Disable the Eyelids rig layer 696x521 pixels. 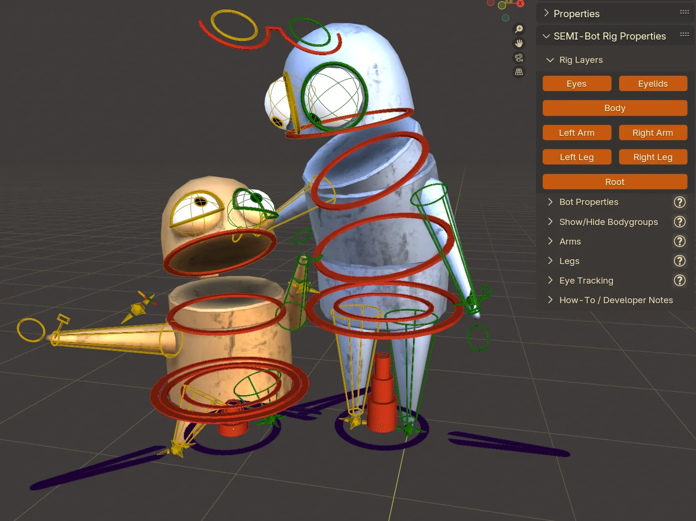pyautogui.click(x=653, y=83)
